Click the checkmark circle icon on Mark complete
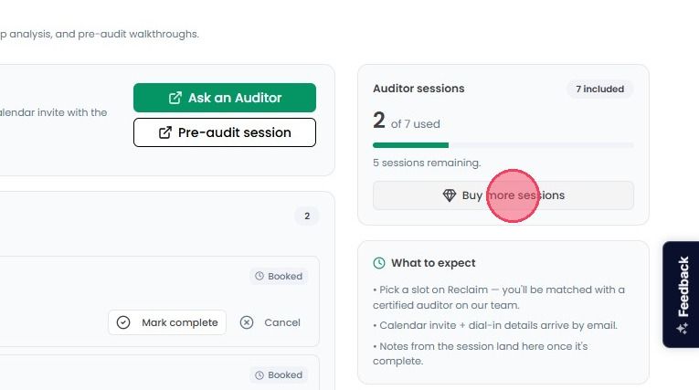699x390 pixels. [123, 322]
